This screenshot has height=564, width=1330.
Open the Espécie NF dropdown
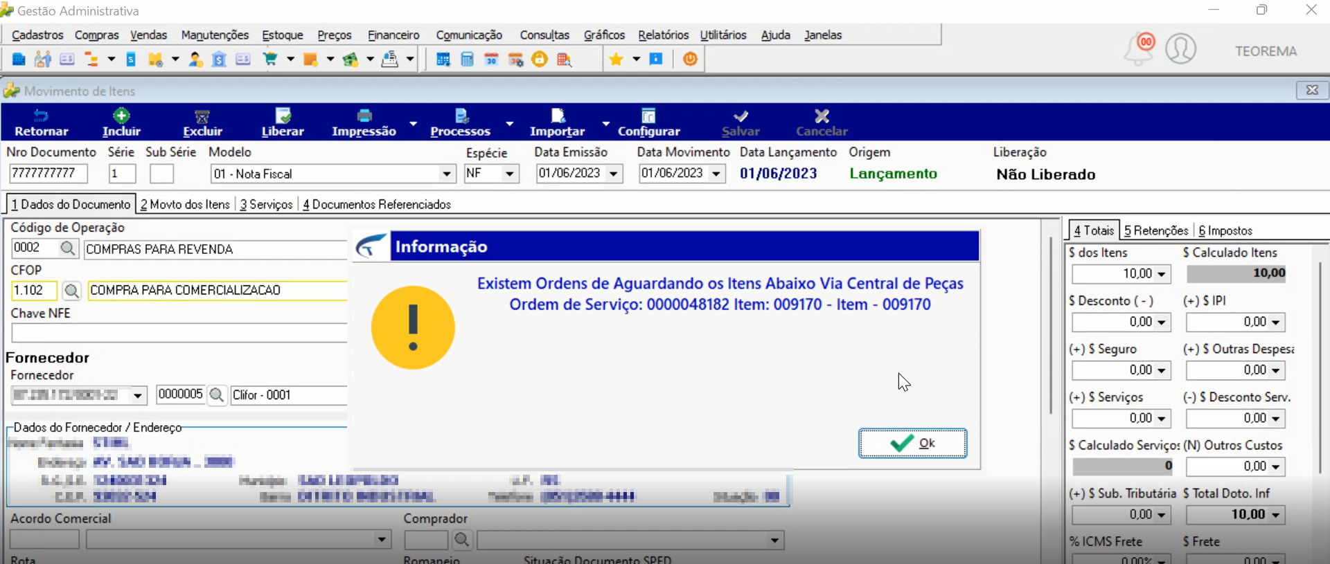510,174
